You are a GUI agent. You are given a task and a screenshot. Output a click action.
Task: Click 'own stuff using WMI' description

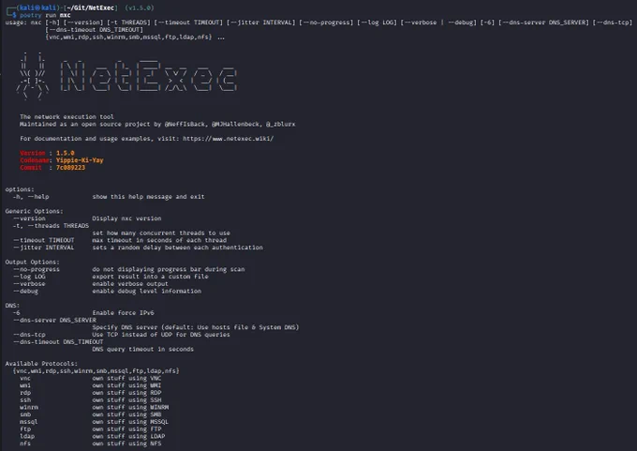pos(126,385)
